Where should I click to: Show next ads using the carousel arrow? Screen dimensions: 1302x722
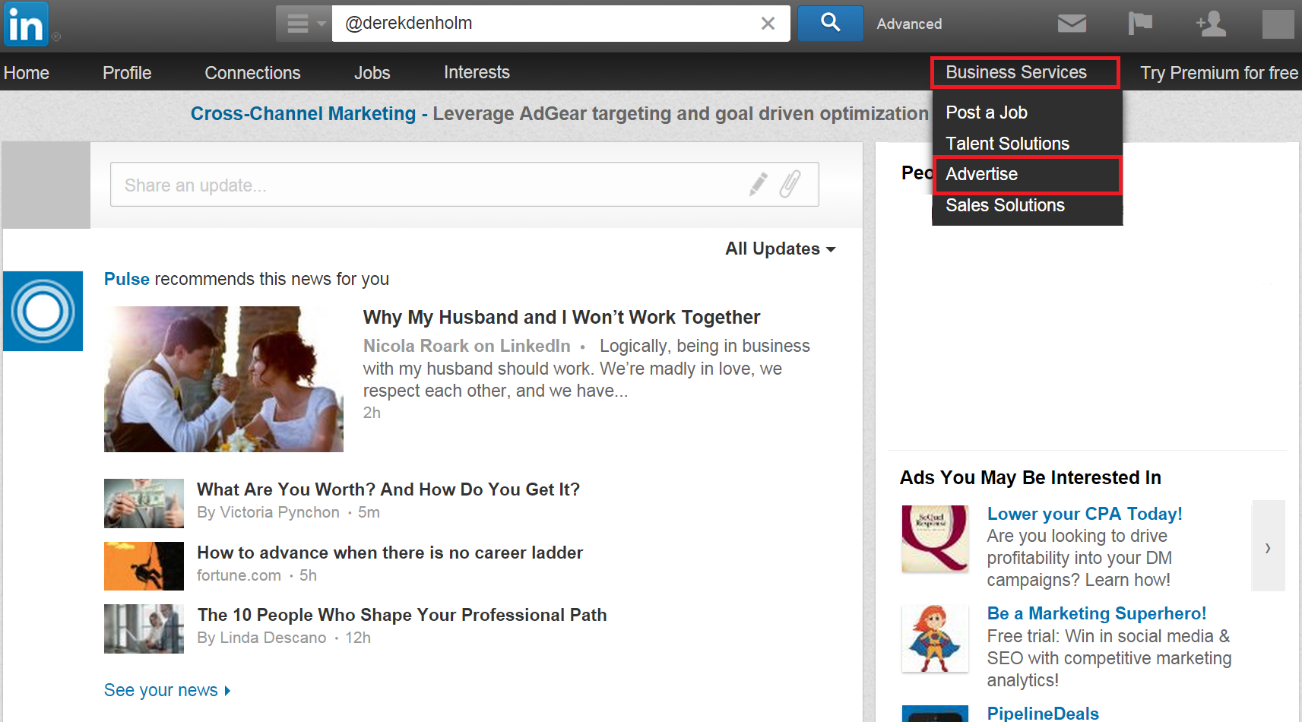point(1268,546)
